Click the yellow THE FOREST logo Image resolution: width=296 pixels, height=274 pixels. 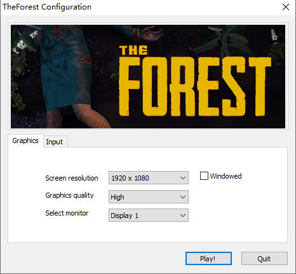click(195, 81)
